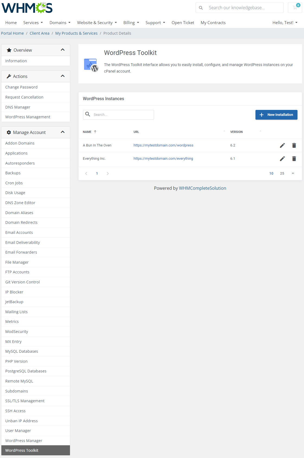Sort by Name using arrow icon

coord(95,132)
